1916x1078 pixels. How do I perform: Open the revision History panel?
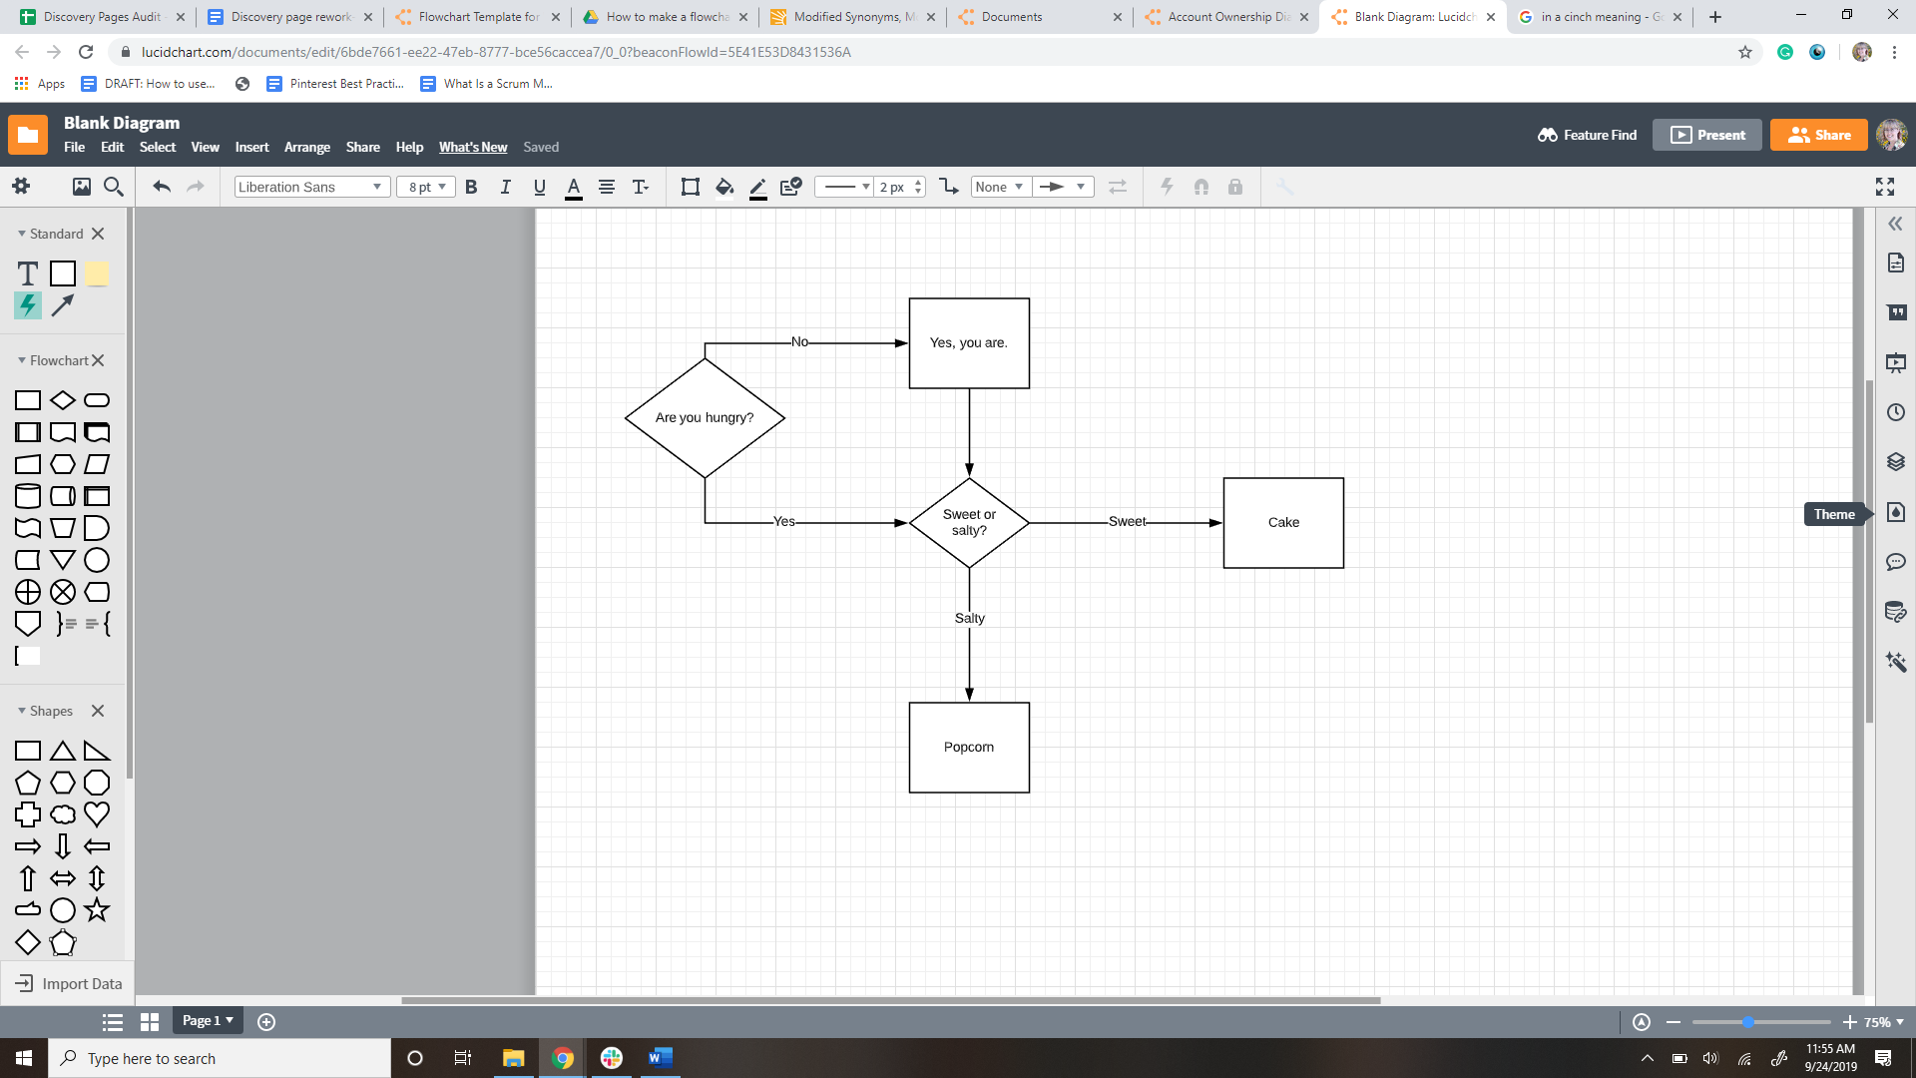point(1895,412)
